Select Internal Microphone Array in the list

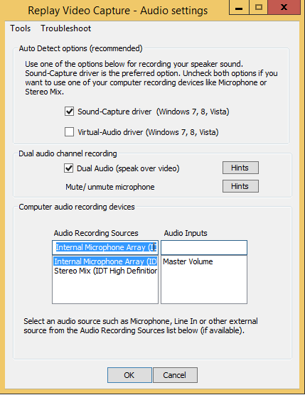tap(105, 261)
